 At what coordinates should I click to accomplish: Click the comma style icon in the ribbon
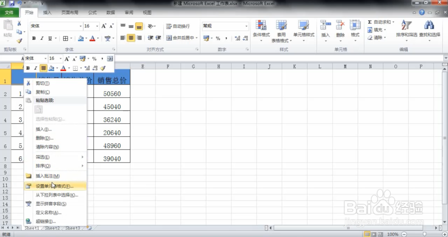[226, 38]
